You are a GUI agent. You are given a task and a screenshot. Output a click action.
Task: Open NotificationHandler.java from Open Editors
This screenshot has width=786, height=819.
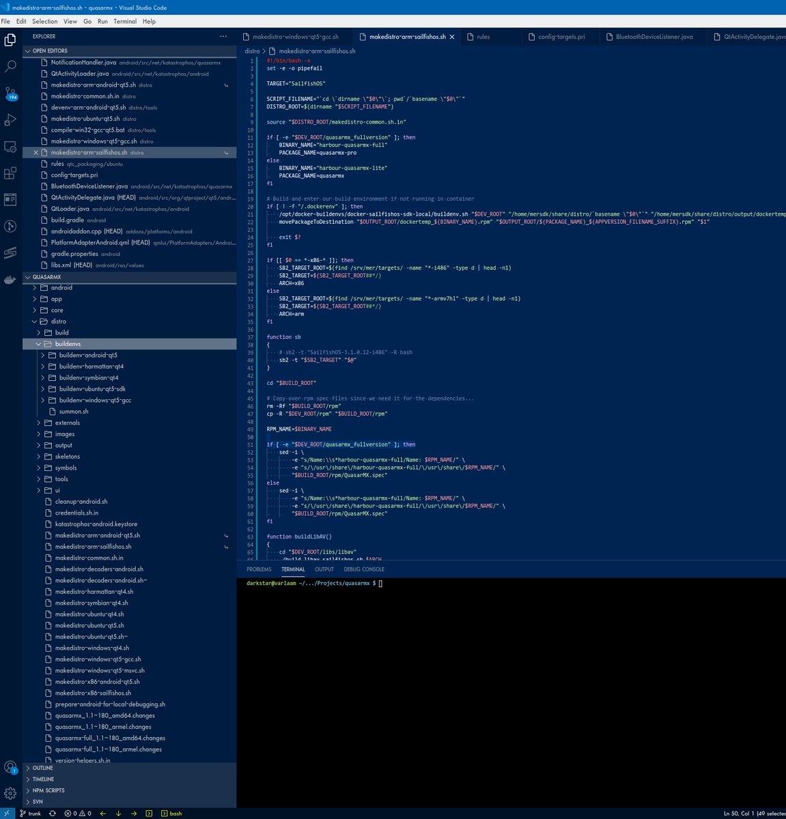coord(130,62)
